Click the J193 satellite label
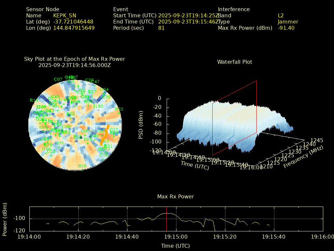Screen dimensions: 334x251 (x=98, y=106)
